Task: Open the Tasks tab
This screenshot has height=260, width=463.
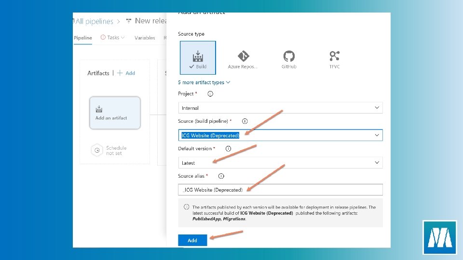Action: point(113,38)
